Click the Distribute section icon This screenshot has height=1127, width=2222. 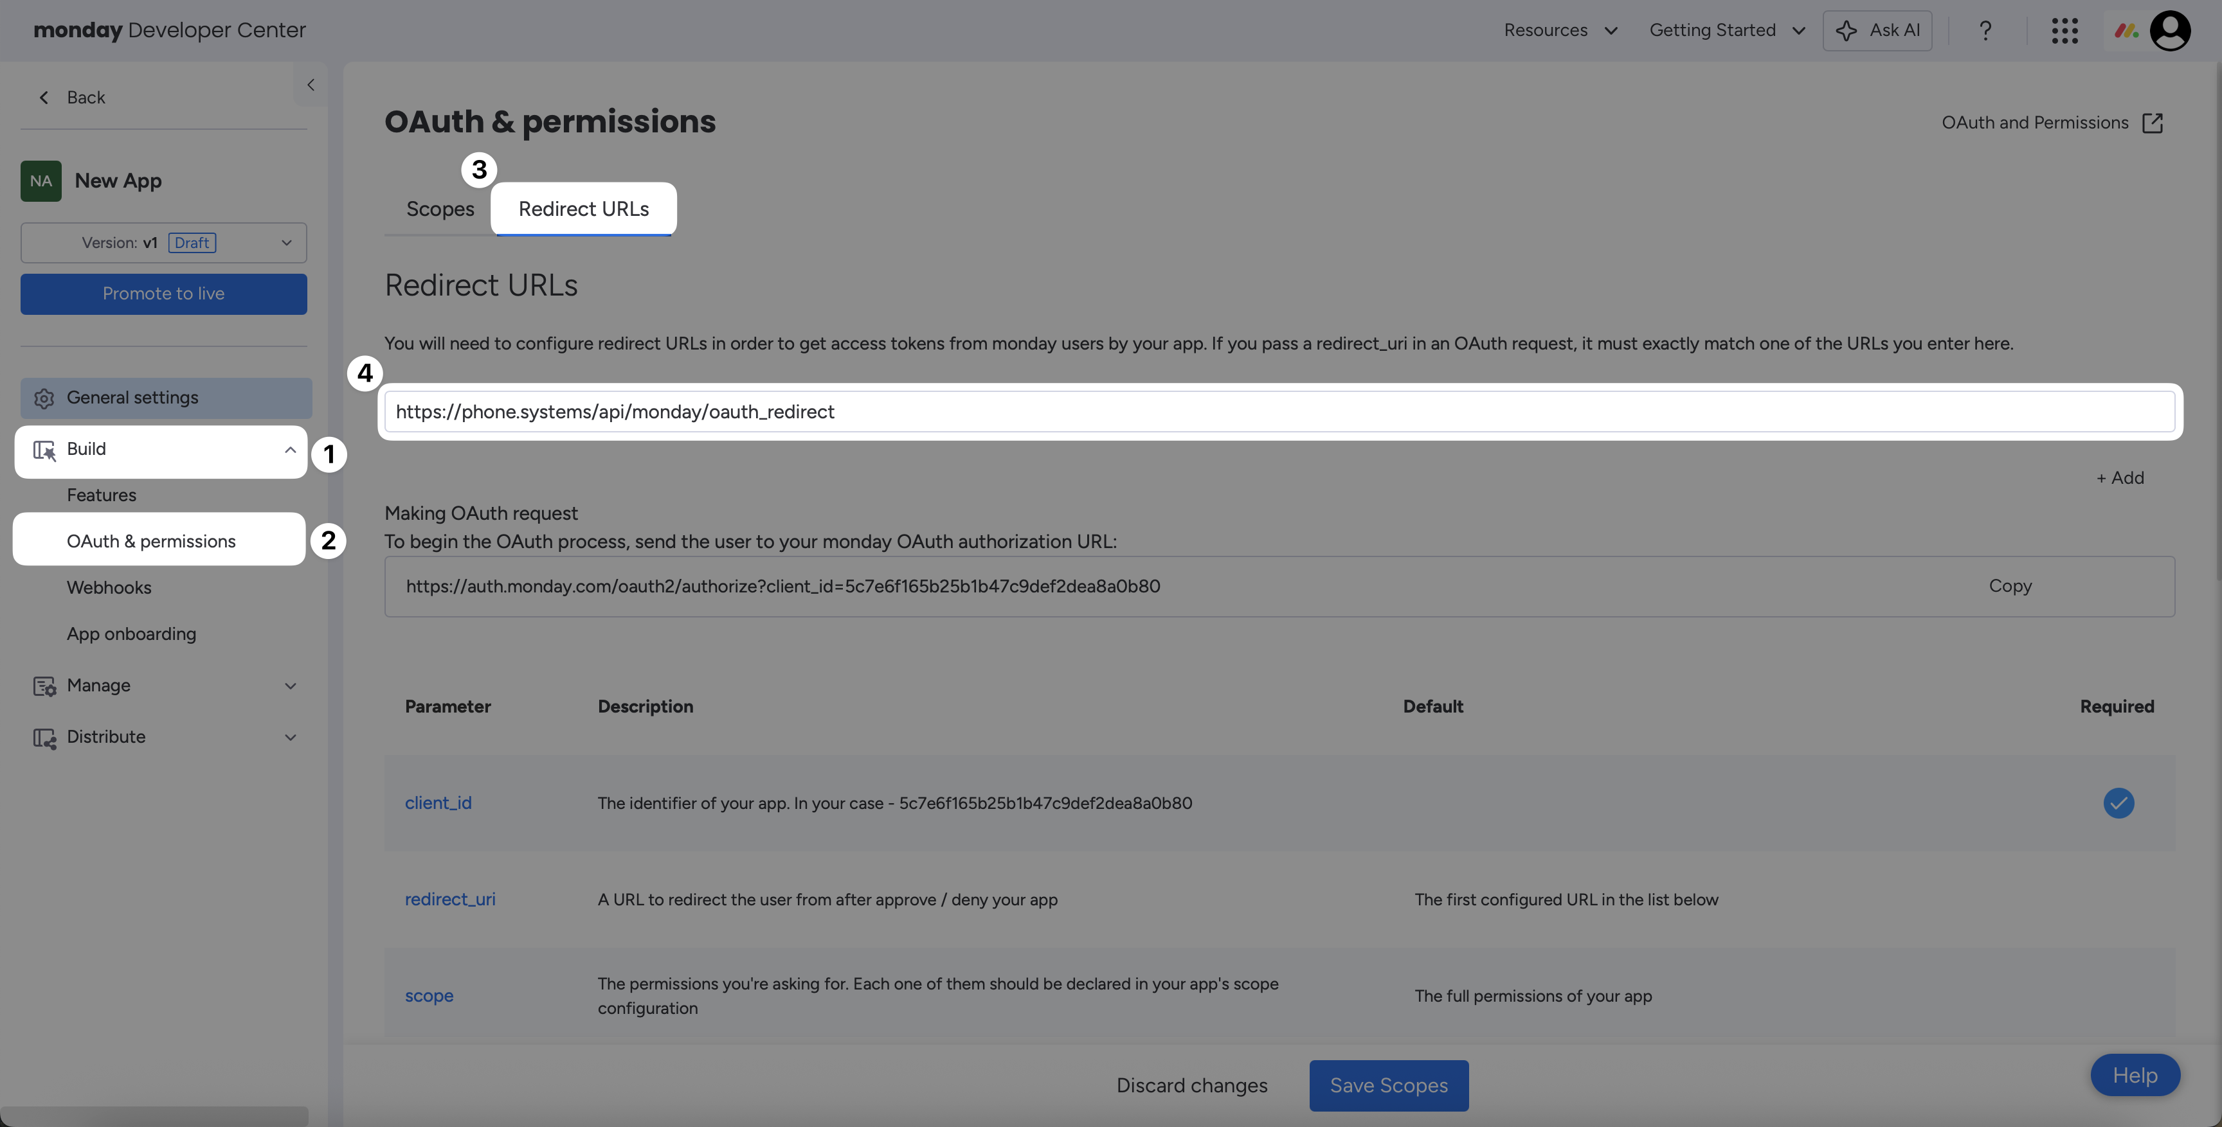[x=44, y=738]
